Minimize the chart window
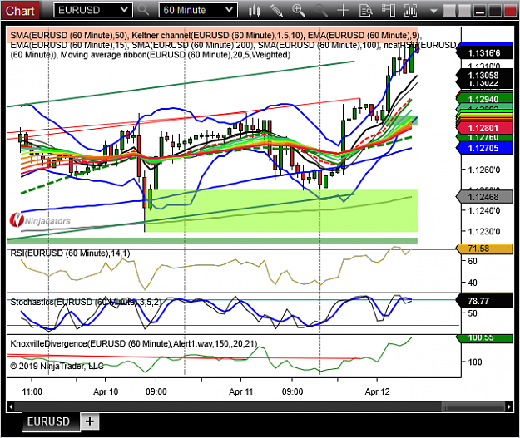Screen dimensions: 520x438 479,11
